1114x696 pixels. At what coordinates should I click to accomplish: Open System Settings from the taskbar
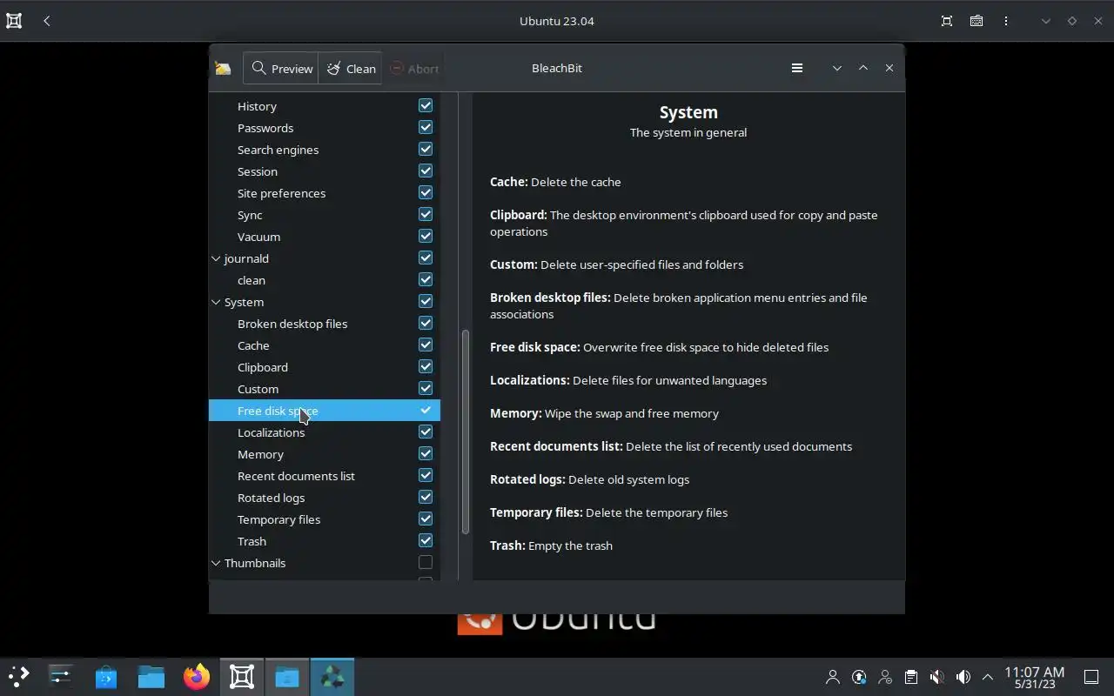click(61, 676)
